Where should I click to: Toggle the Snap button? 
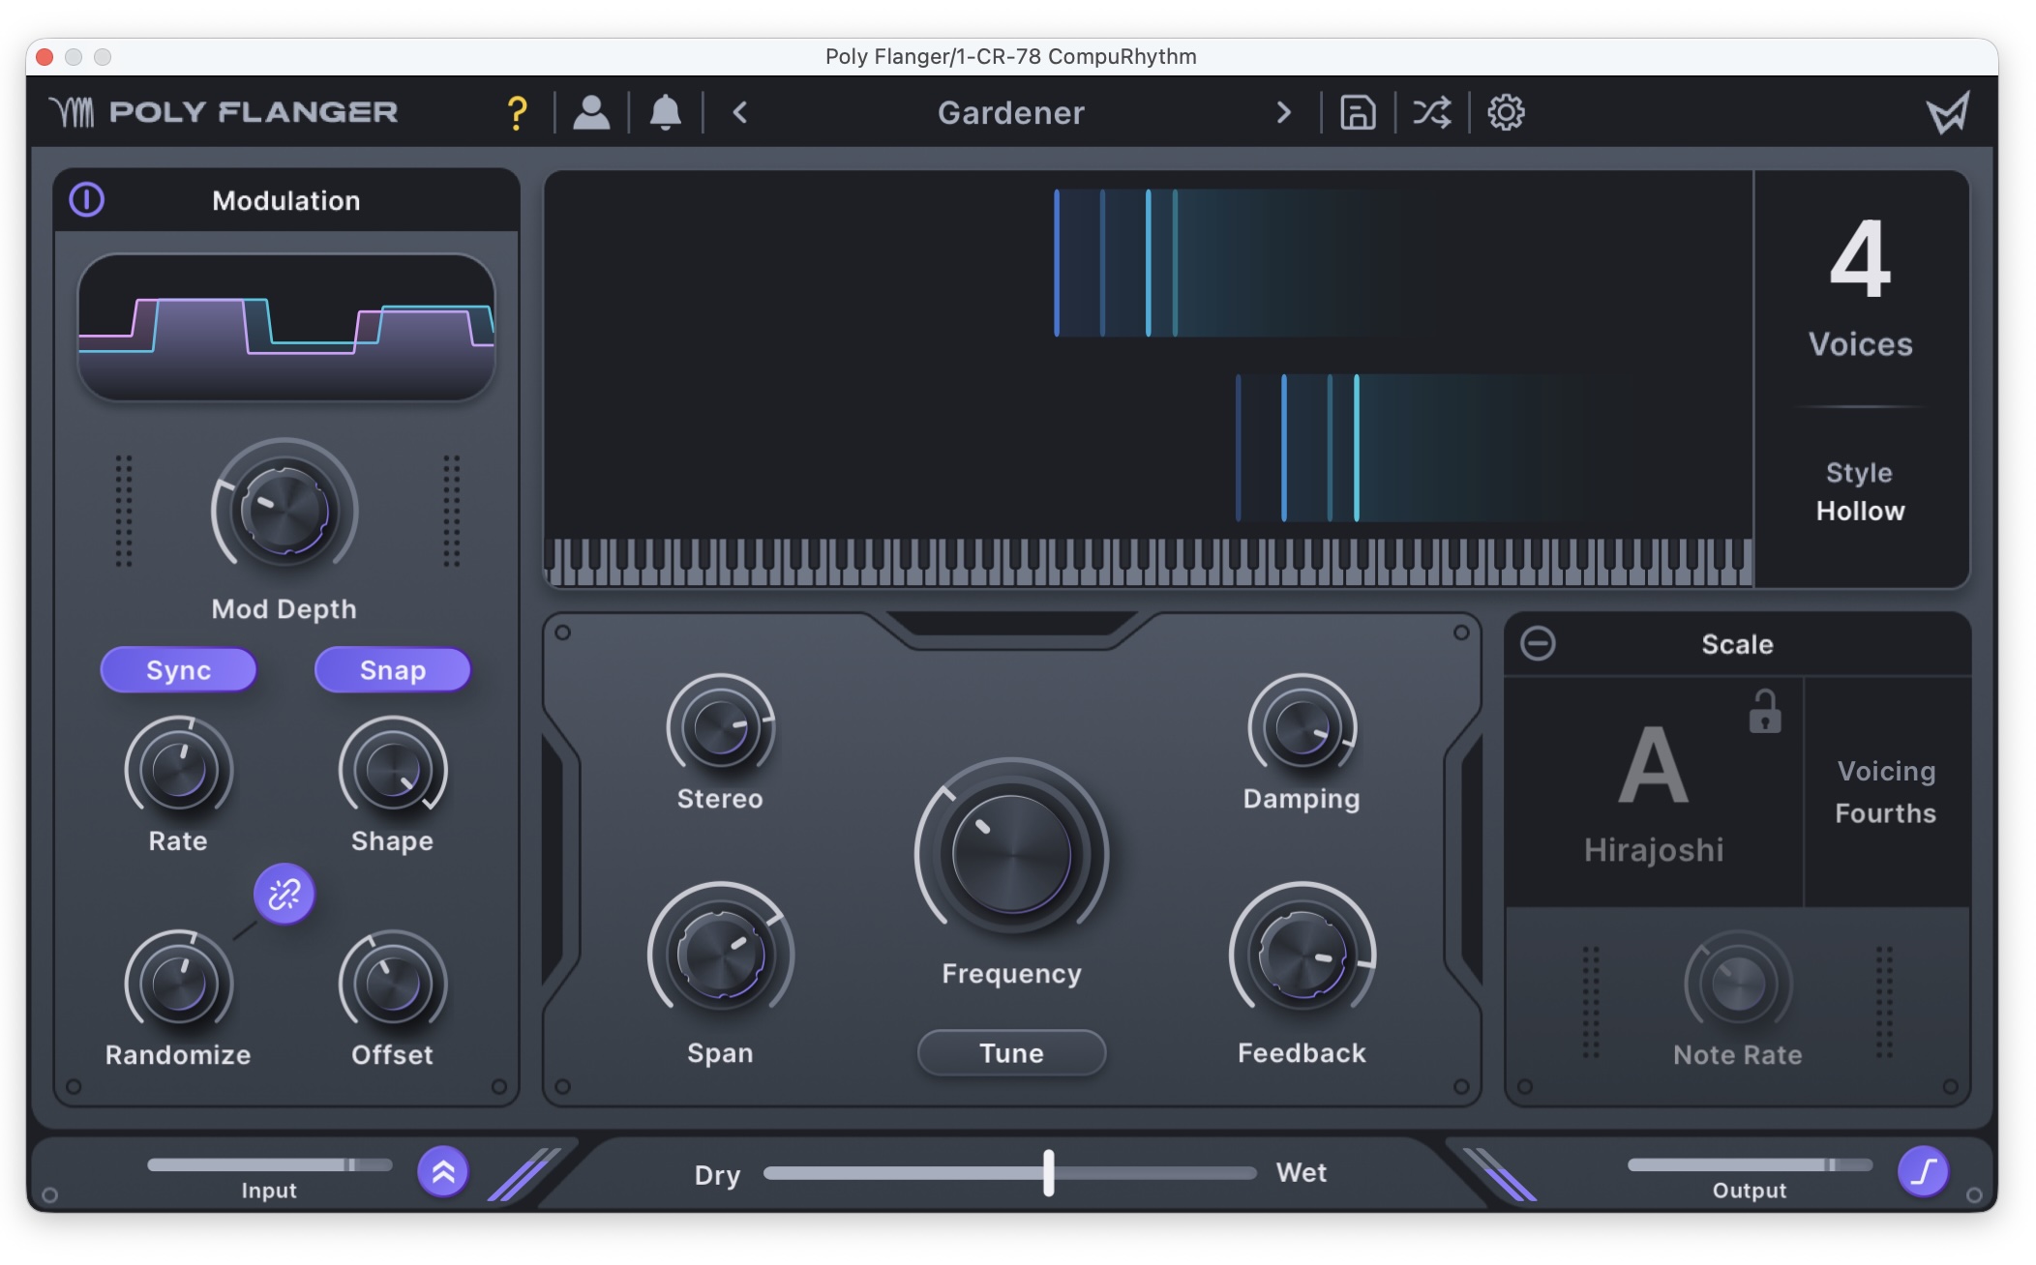pos(392,670)
